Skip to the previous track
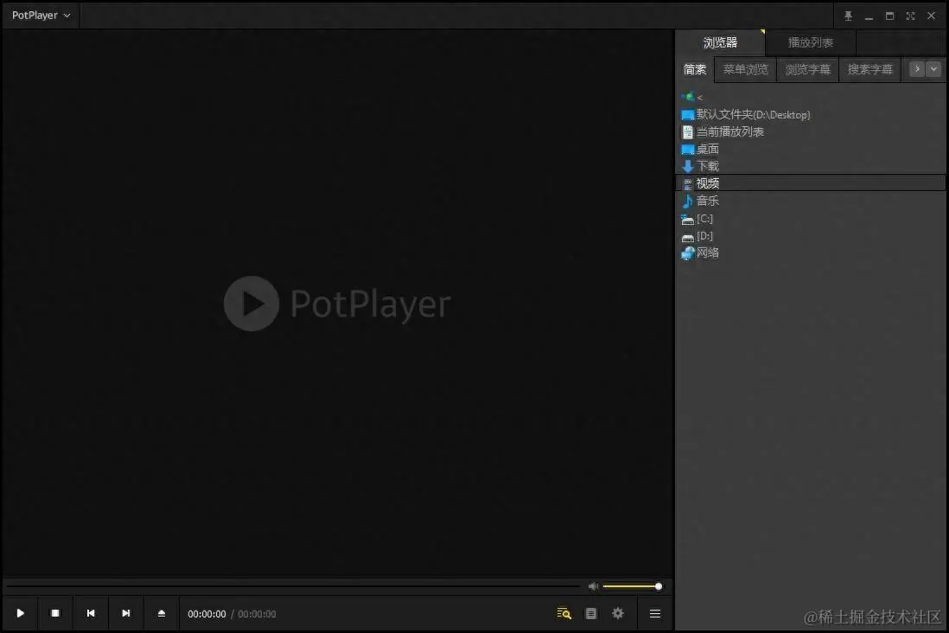Screen dimensions: 949x633 [91, 614]
